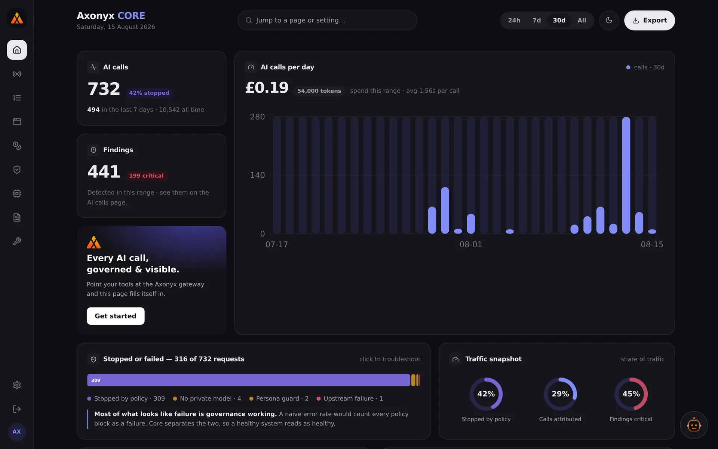Select the 7d time range
718x449 pixels.
tap(537, 20)
